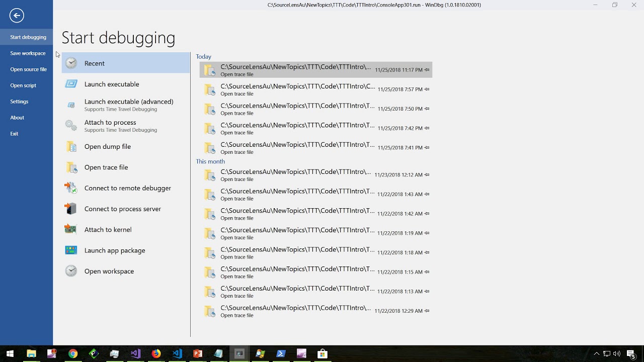Choose Attach to kernel
The height and width of the screenshot is (362, 644).
pos(126,229)
